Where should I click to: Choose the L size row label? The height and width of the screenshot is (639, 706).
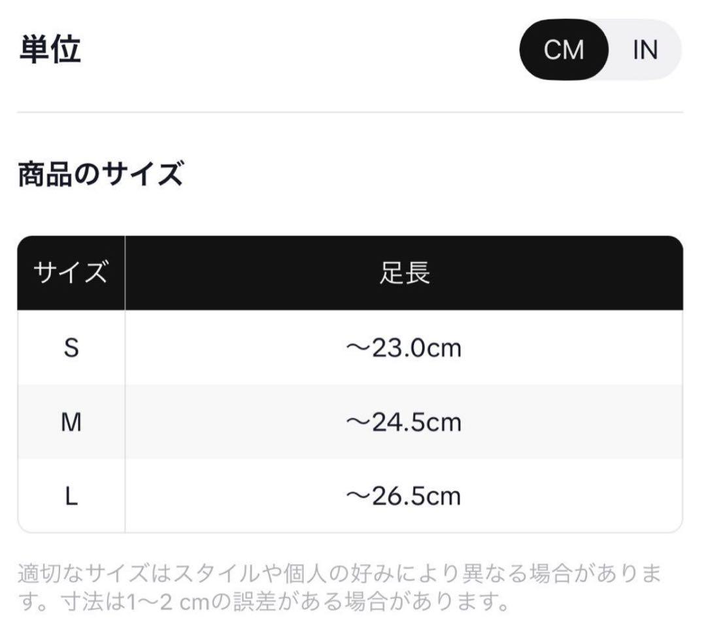(x=71, y=496)
